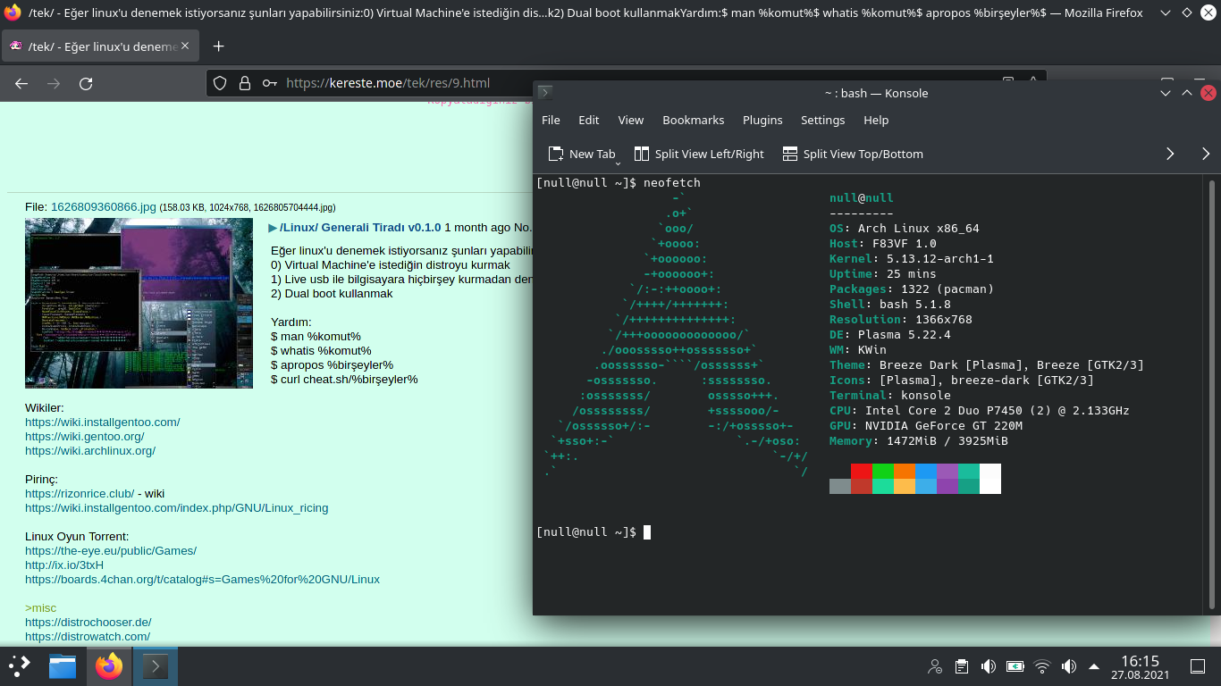This screenshot has width=1221, height=686.
Task: Open the battery charging tray icon
Action: (1015, 666)
